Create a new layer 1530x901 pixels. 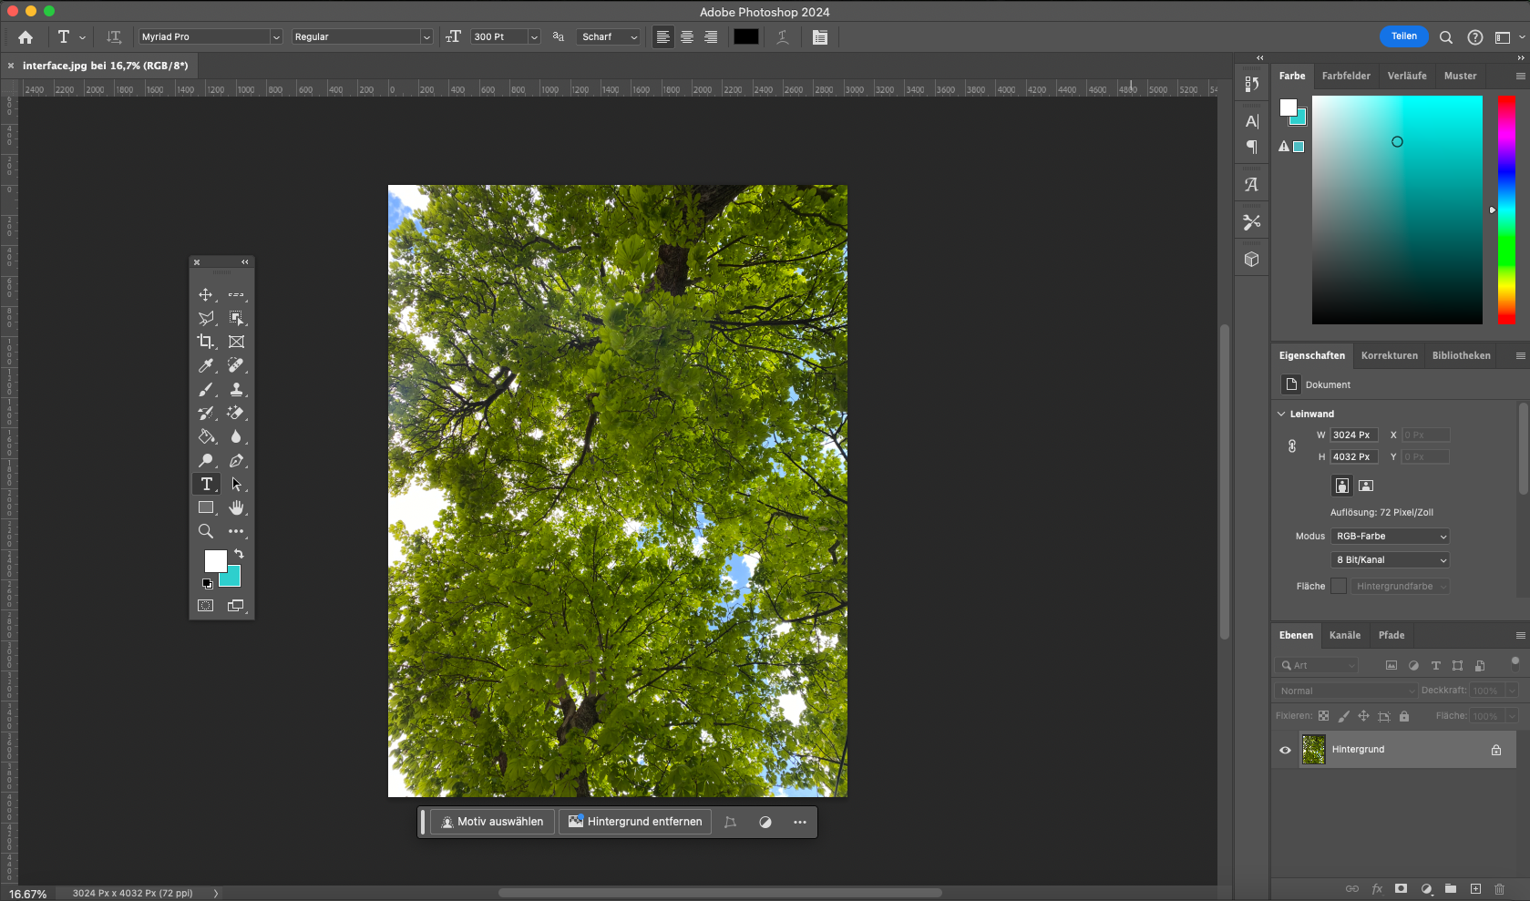(1475, 889)
